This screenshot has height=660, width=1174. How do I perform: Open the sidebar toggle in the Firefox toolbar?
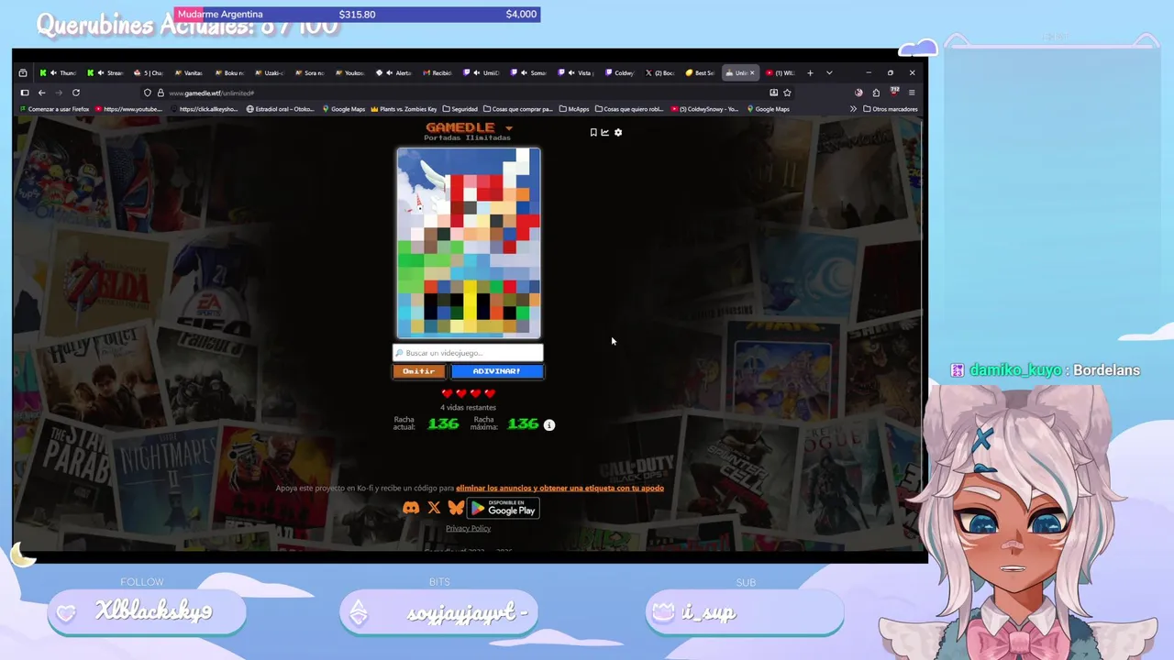click(x=25, y=93)
